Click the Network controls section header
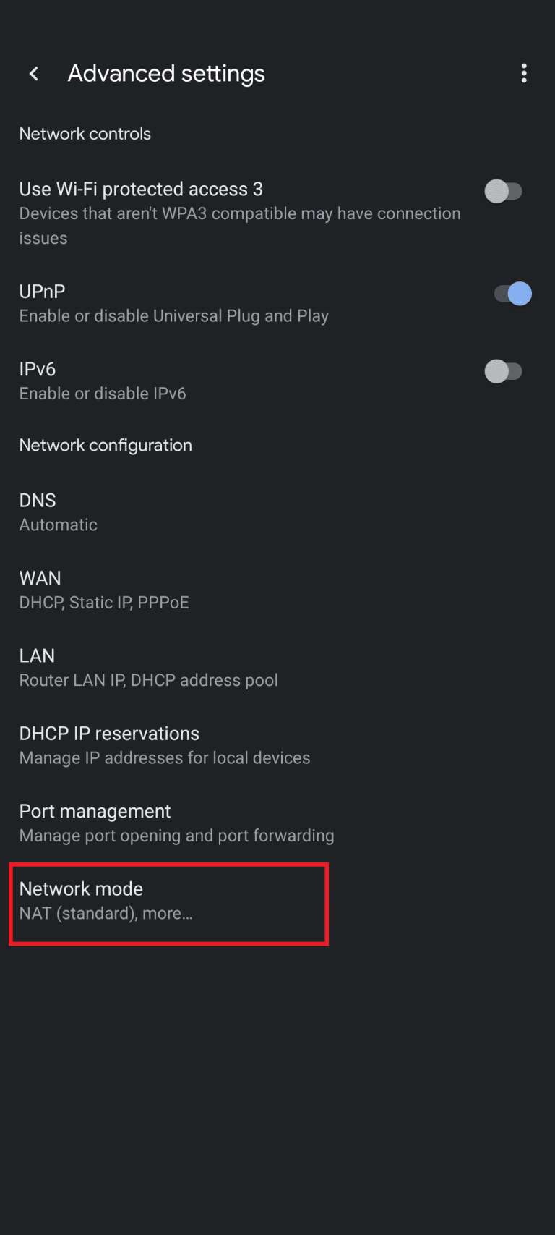This screenshot has height=1235, width=555. tap(85, 134)
